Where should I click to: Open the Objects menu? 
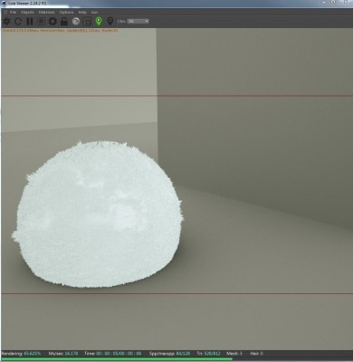pyautogui.click(x=27, y=13)
